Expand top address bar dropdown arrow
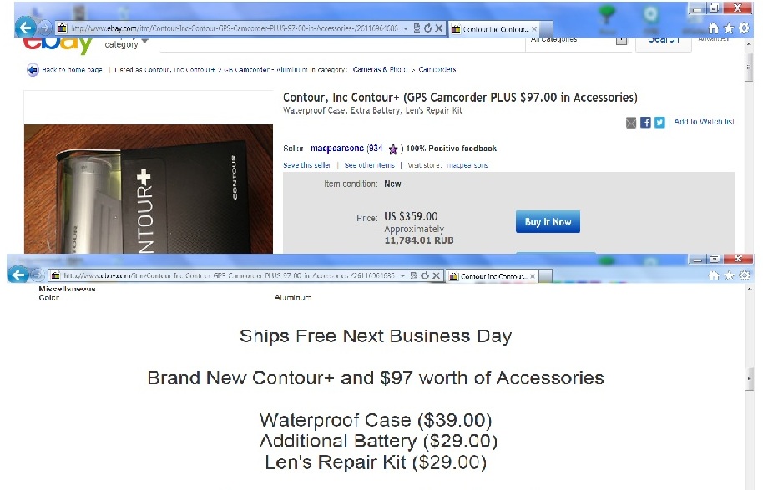The image size is (763, 490). click(406, 28)
